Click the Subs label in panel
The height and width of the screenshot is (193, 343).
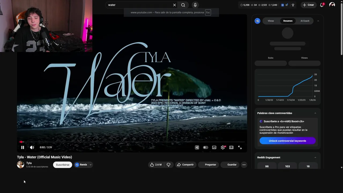tap(271, 58)
